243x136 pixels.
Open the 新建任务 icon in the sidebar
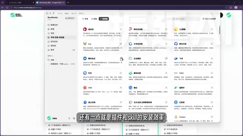[x=49, y=25]
